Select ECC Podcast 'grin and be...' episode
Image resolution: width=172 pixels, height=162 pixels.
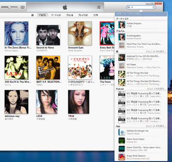point(141,103)
